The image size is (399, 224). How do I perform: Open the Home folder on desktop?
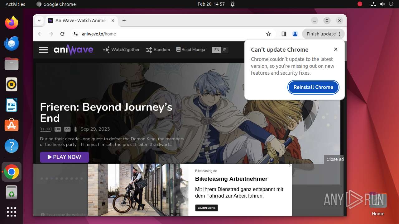tap(378, 204)
